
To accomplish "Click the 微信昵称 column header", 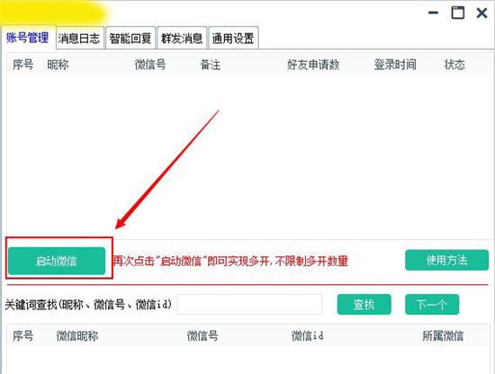I will 77,336.
